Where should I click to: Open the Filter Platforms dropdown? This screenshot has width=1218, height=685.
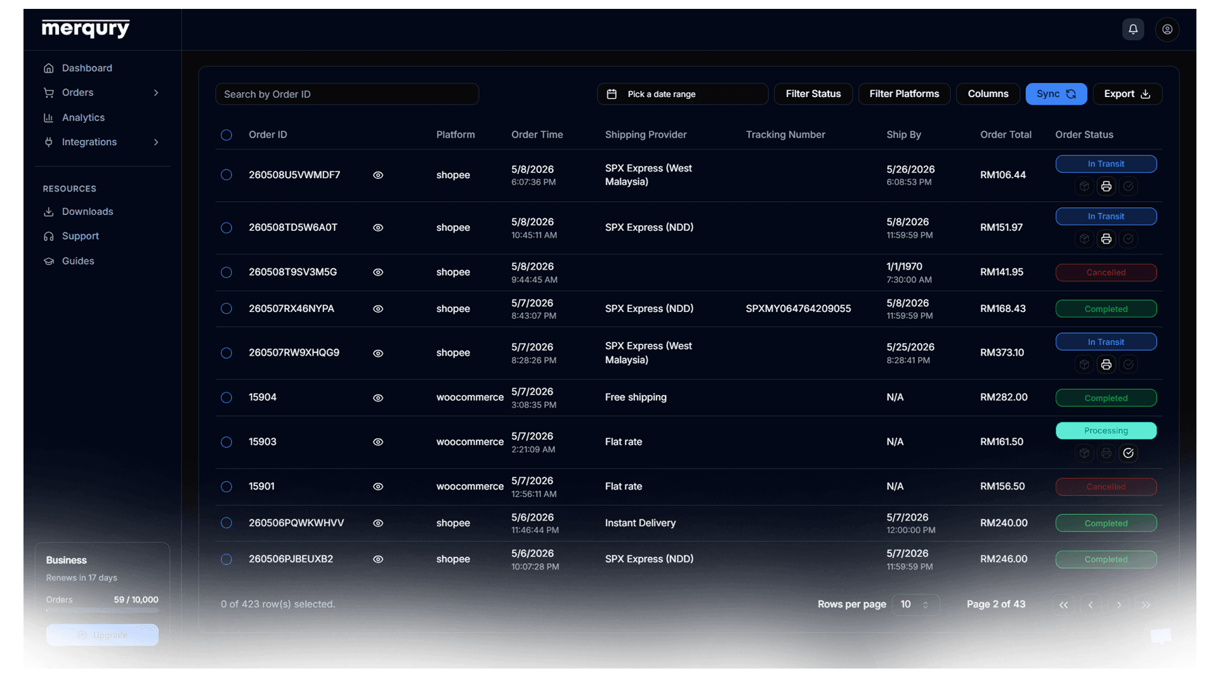click(x=904, y=94)
